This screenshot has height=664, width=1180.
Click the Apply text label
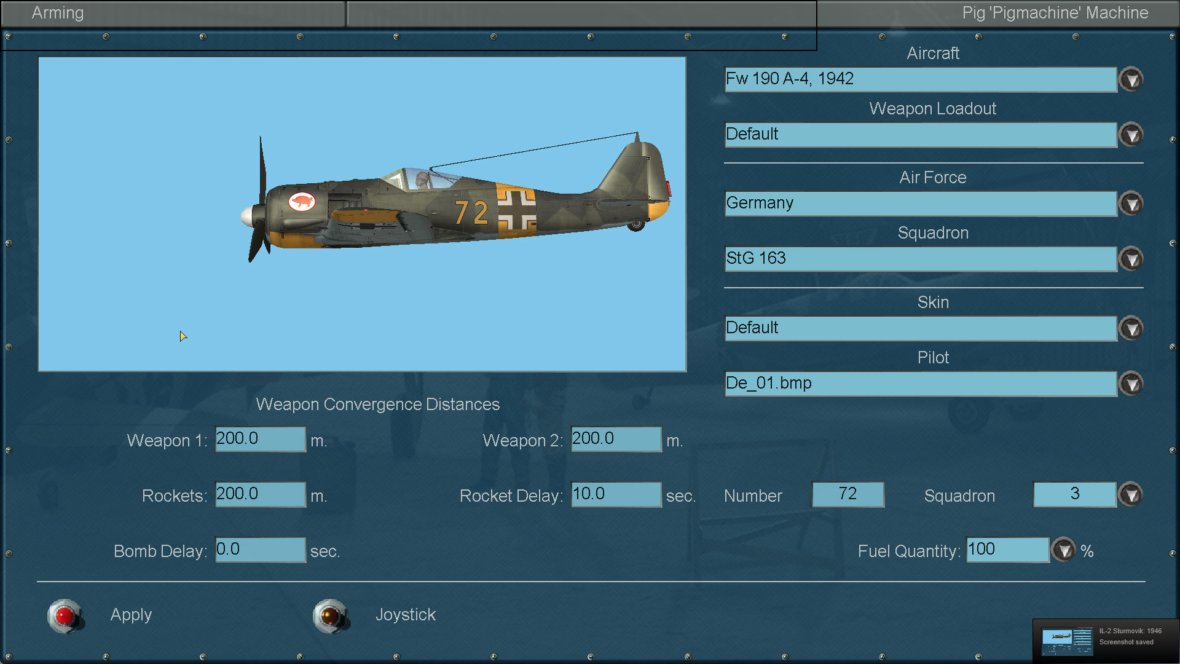pyautogui.click(x=131, y=615)
